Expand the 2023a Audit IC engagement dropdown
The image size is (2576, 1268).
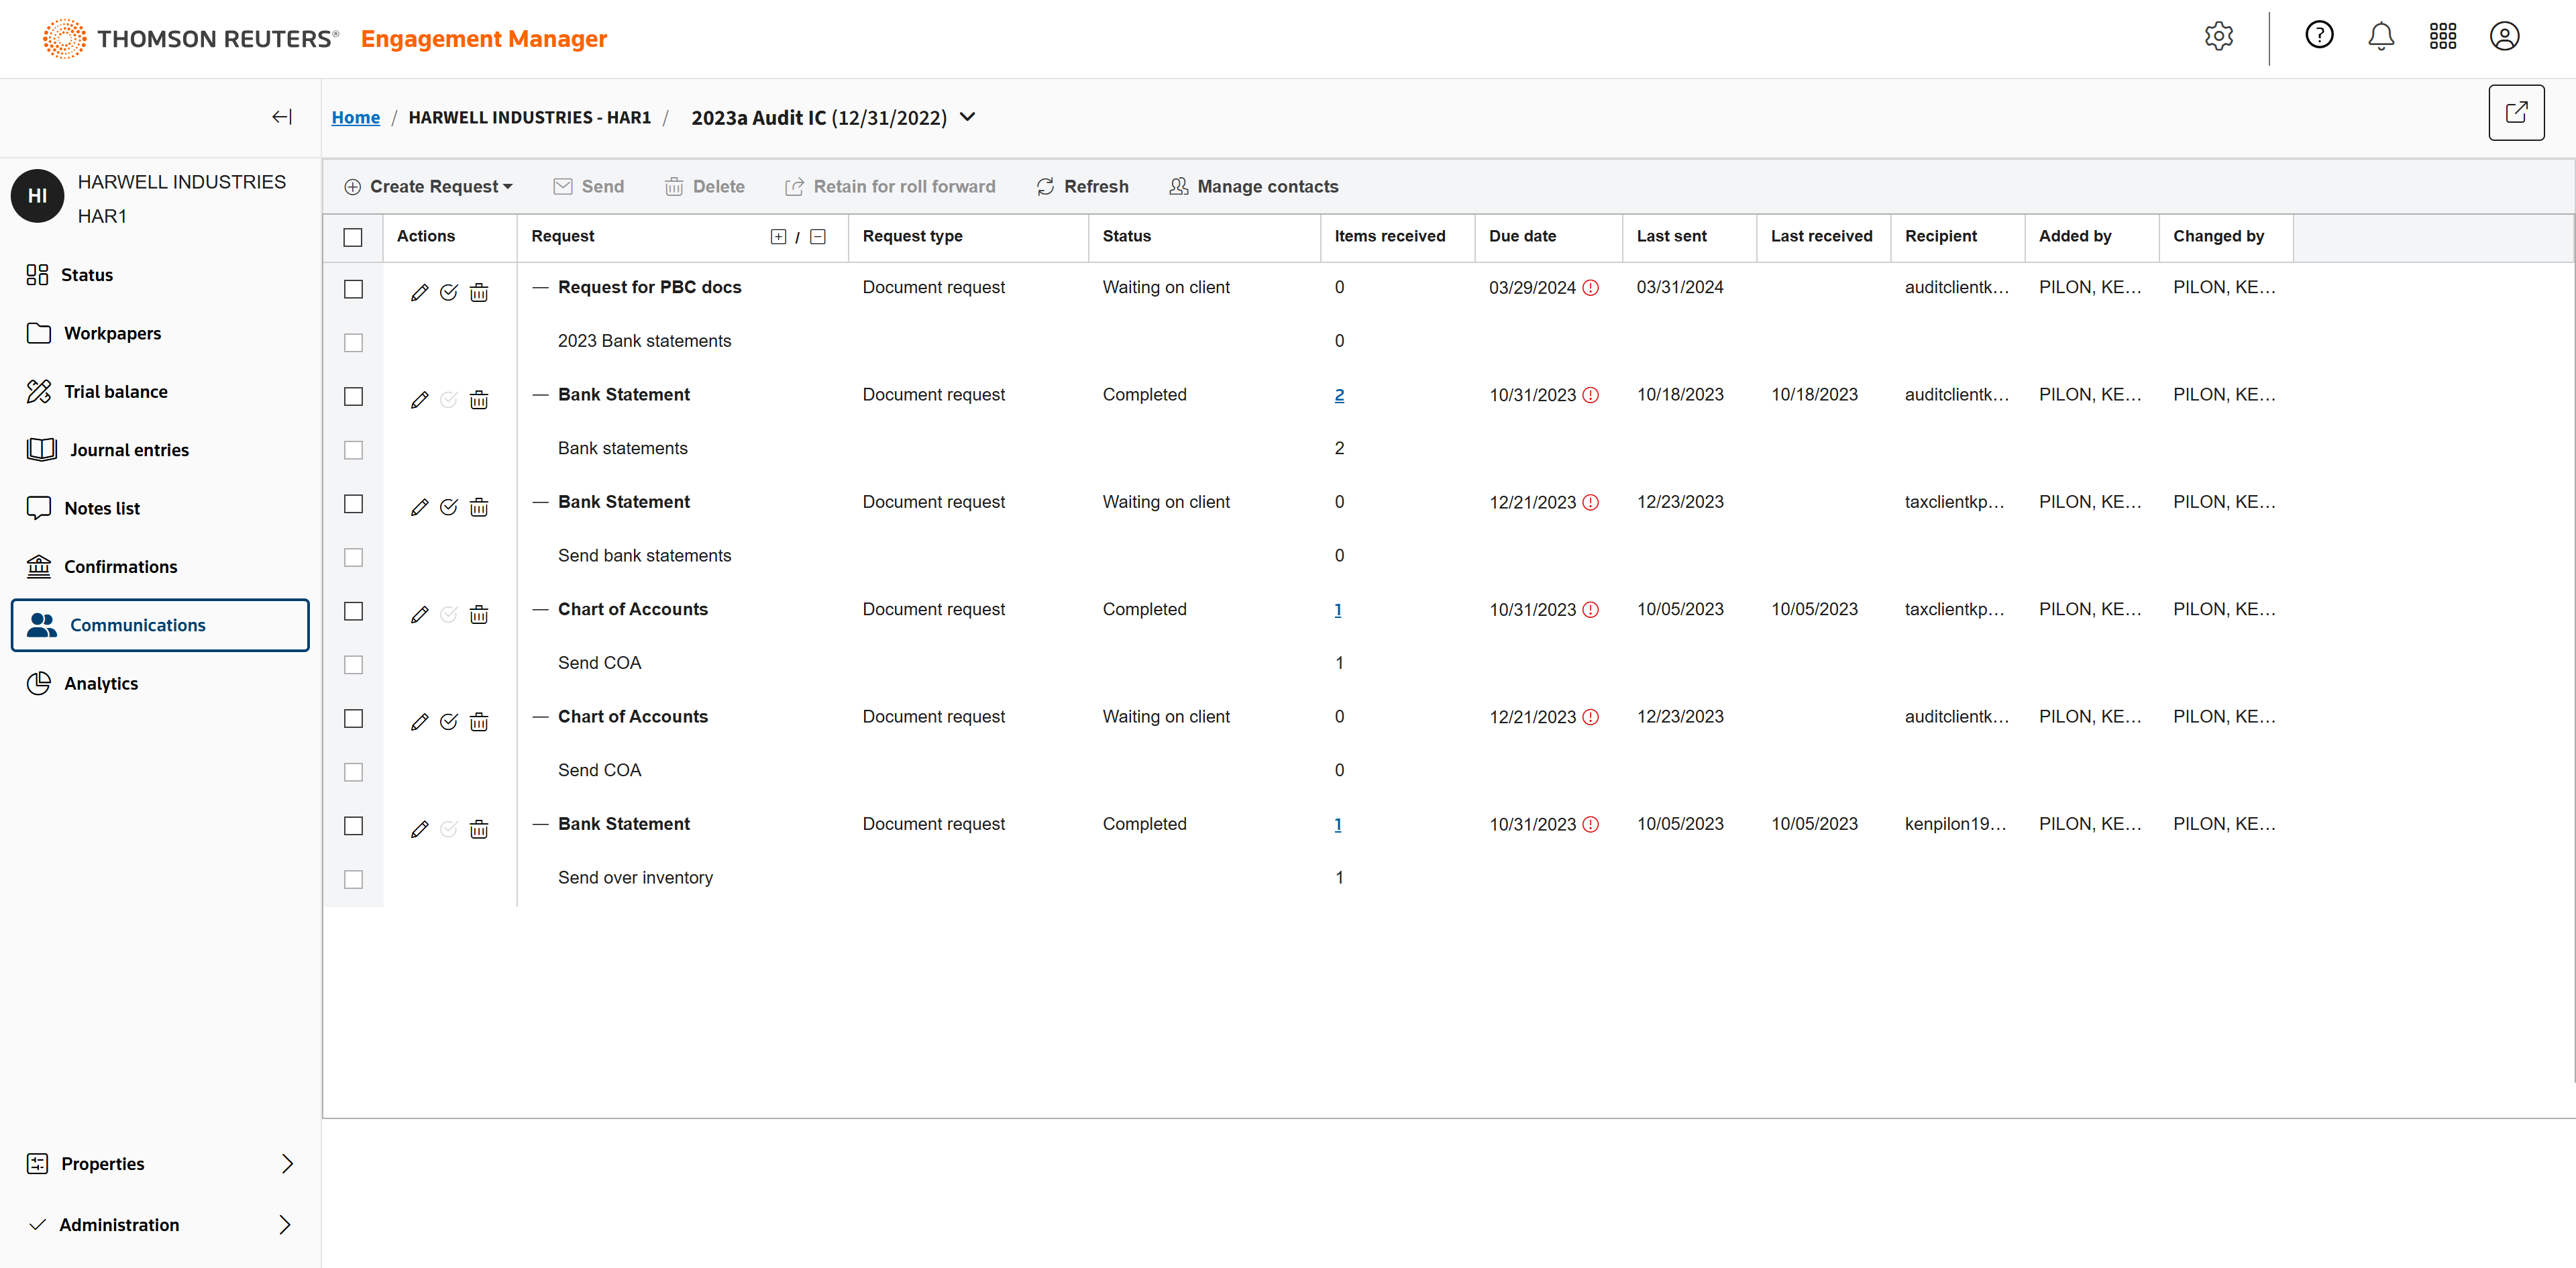(x=967, y=117)
